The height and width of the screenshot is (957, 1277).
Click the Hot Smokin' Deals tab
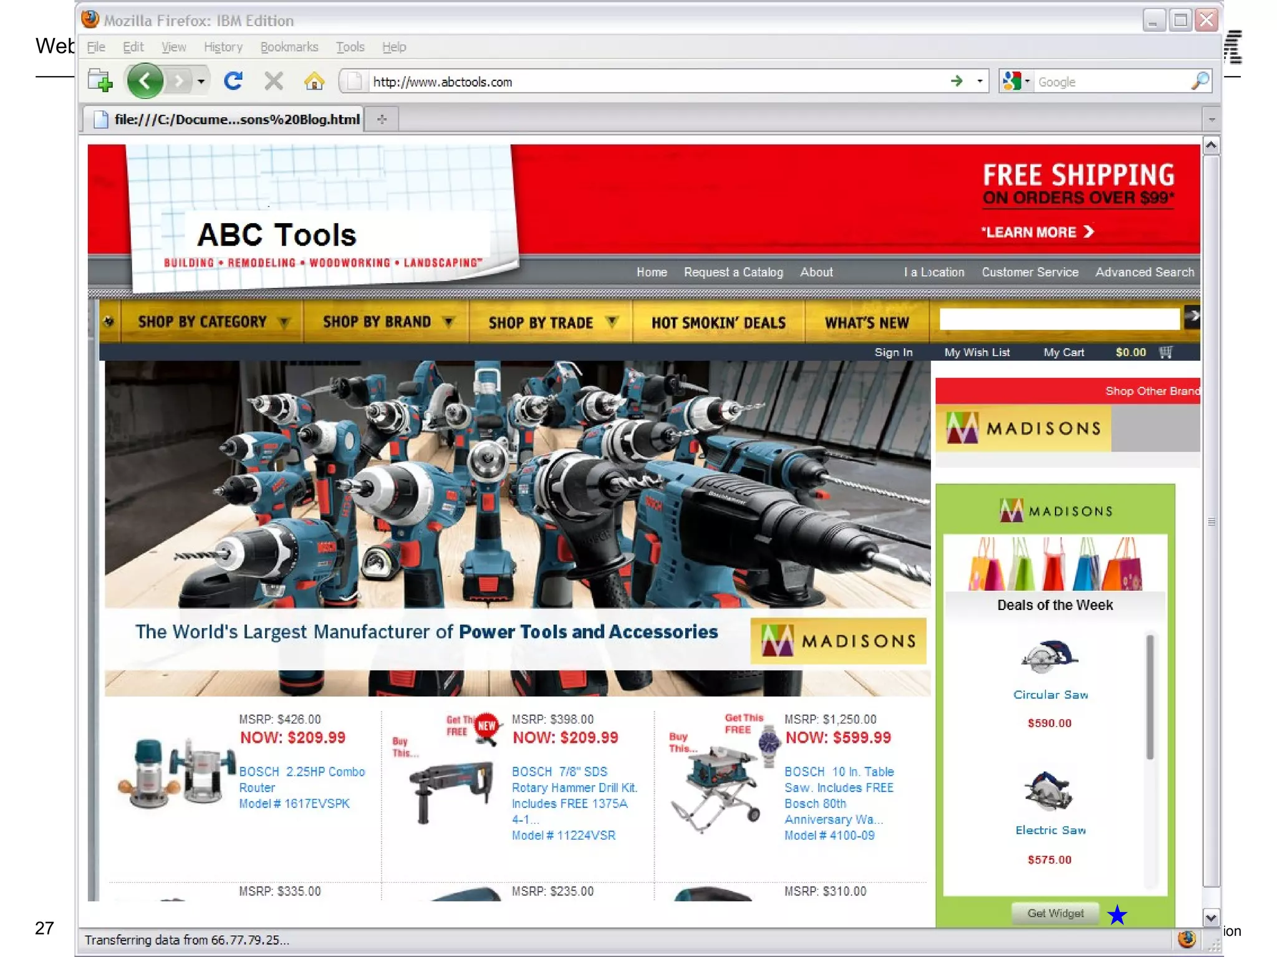[718, 322]
